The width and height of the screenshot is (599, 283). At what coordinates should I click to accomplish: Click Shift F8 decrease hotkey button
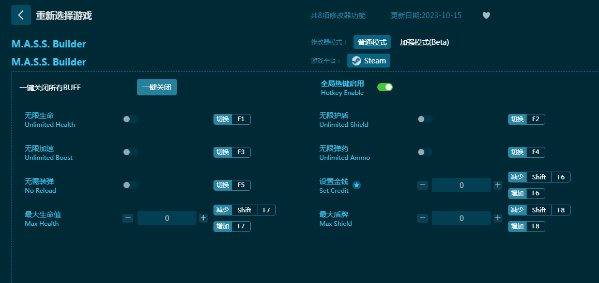539,210
